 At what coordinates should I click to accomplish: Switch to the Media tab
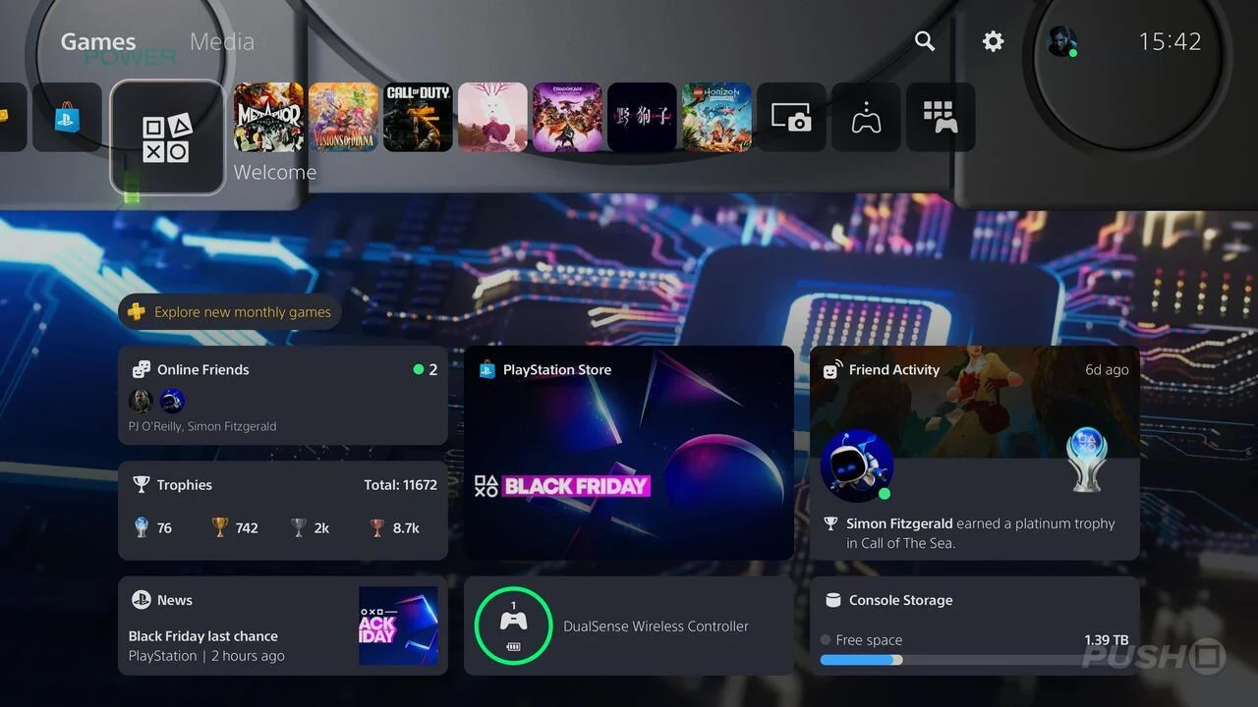pos(221,41)
